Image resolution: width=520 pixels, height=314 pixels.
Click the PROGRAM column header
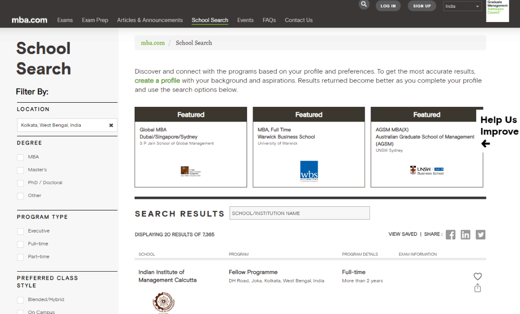(x=238, y=255)
